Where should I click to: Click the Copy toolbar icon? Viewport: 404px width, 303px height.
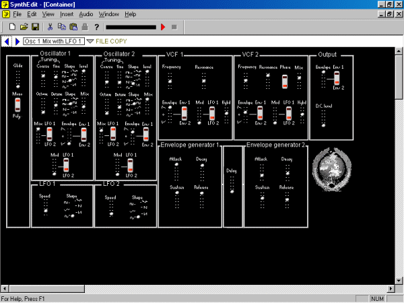[61, 27]
